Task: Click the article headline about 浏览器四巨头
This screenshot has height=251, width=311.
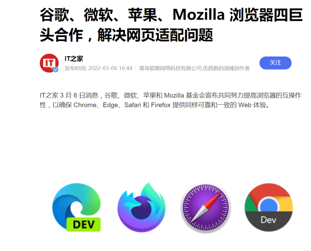Action: pos(171,25)
